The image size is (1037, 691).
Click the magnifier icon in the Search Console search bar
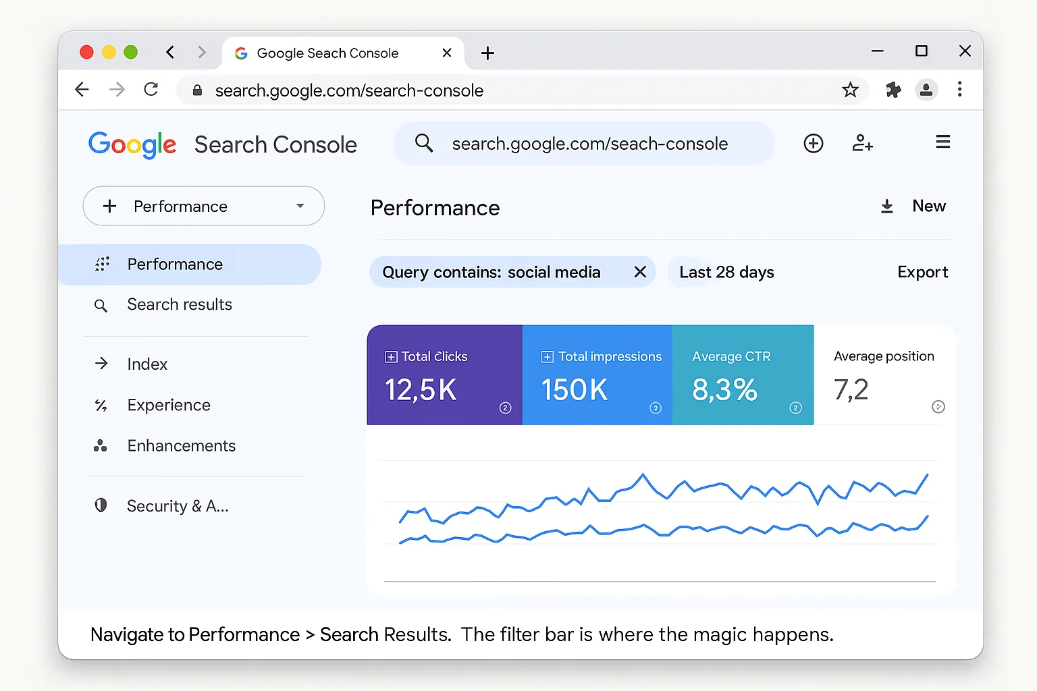[424, 143]
